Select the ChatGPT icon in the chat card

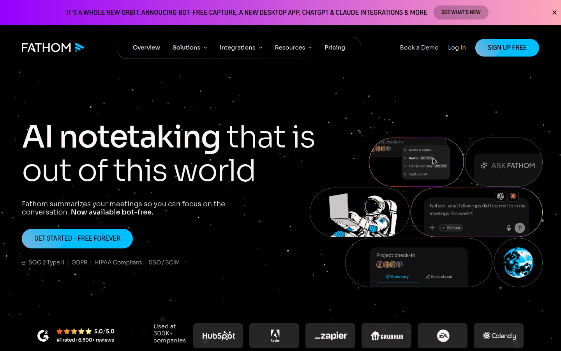point(500,196)
